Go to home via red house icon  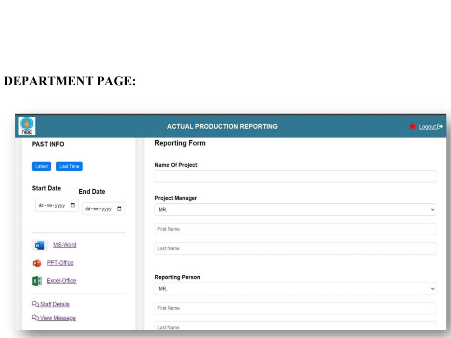pyautogui.click(x=412, y=127)
